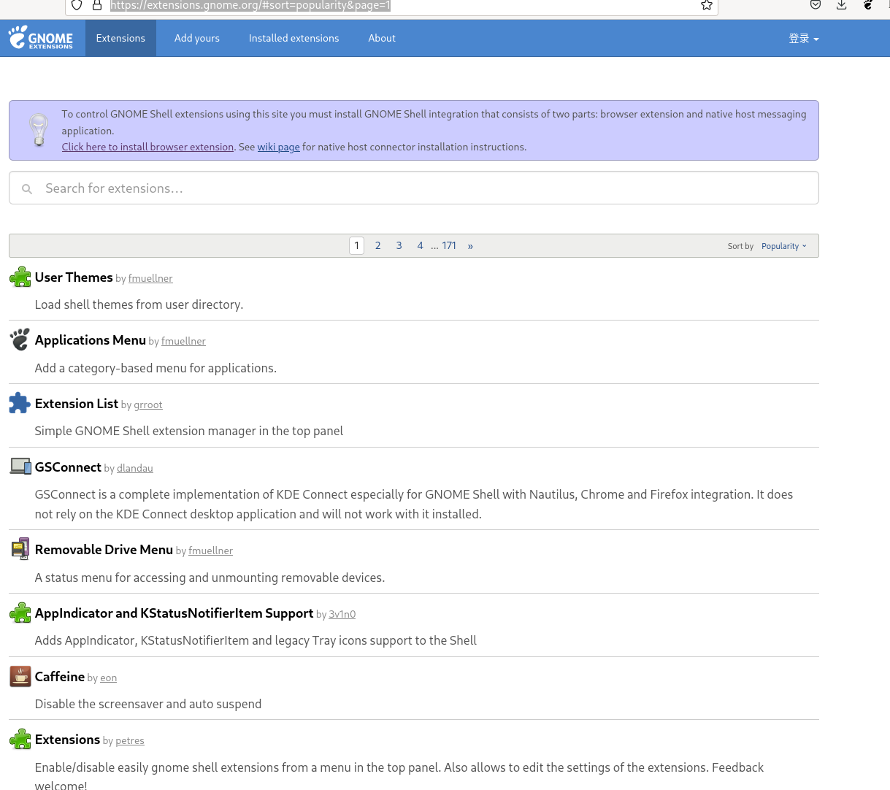This screenshot has width=890, height=790.
Task: Click the Pocket save icon
Action: tap(816, 5)
